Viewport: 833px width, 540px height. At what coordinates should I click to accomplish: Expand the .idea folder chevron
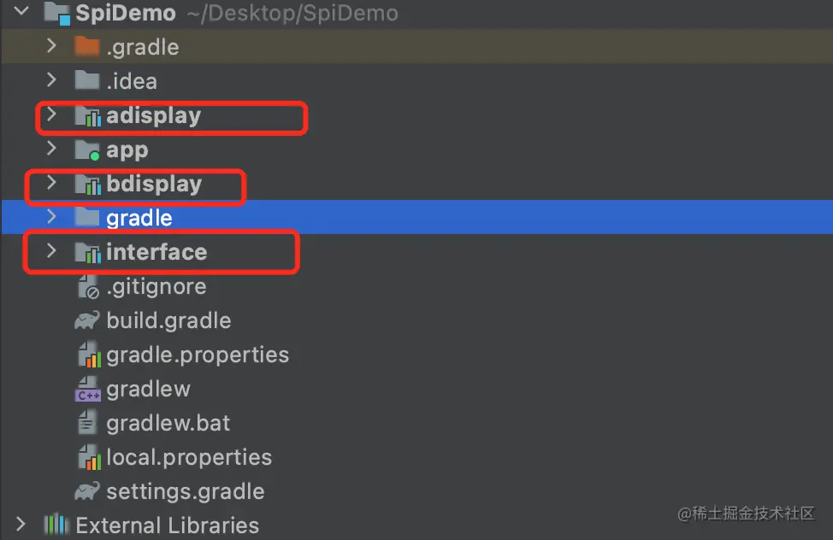(x=51, y=80)
